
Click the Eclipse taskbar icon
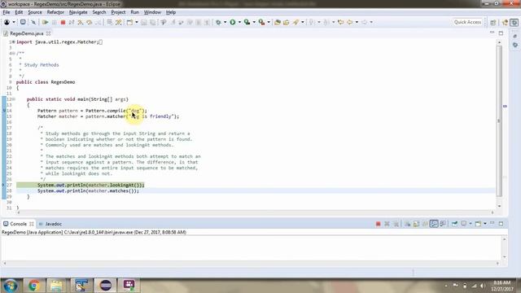(106, 286)
